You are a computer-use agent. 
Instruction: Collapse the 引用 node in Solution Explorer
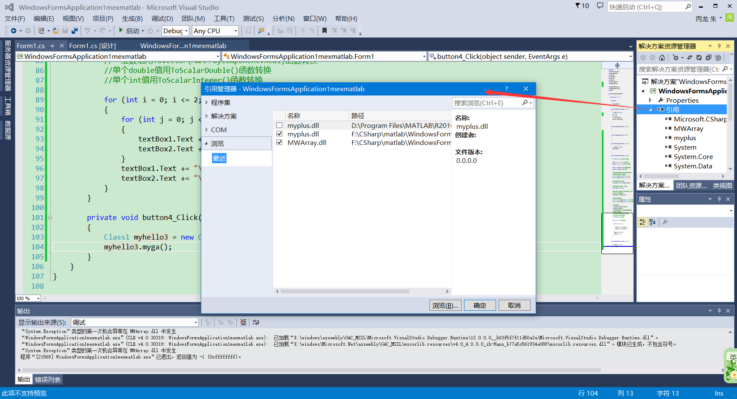coord(650,110)
